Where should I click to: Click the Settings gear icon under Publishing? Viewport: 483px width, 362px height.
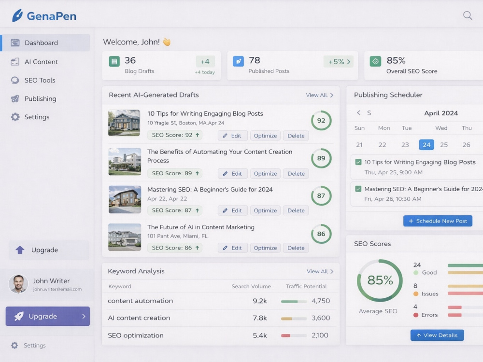coord(15,117)
